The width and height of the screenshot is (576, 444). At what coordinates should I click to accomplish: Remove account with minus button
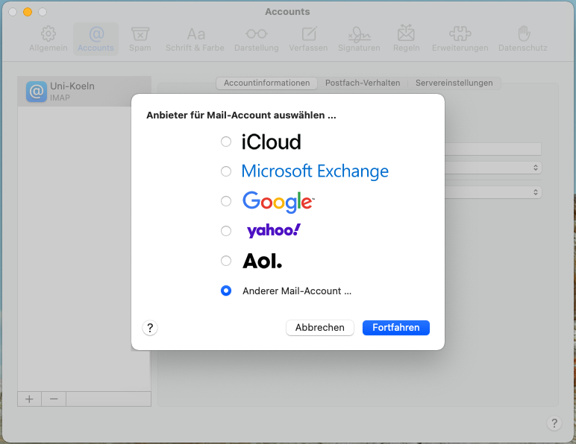[x=54, y=399]
